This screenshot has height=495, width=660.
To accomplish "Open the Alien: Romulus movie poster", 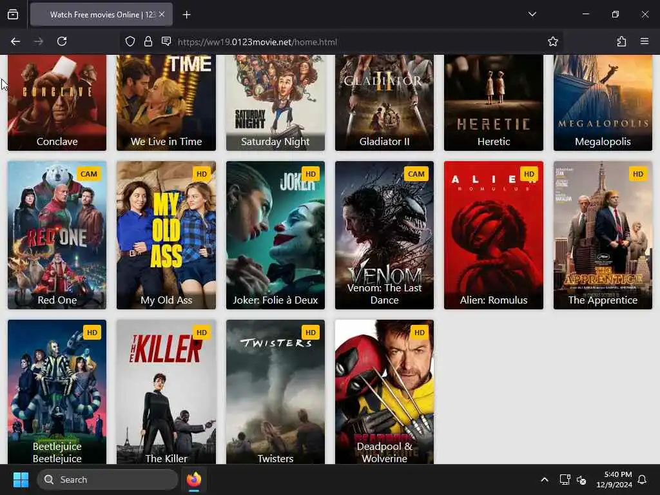I will point(494,235).
